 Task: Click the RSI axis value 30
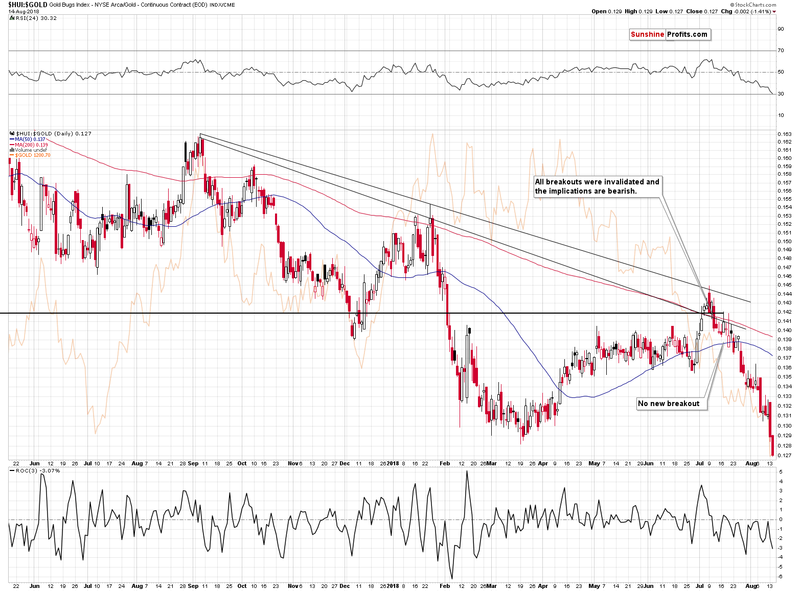(781, 94)
